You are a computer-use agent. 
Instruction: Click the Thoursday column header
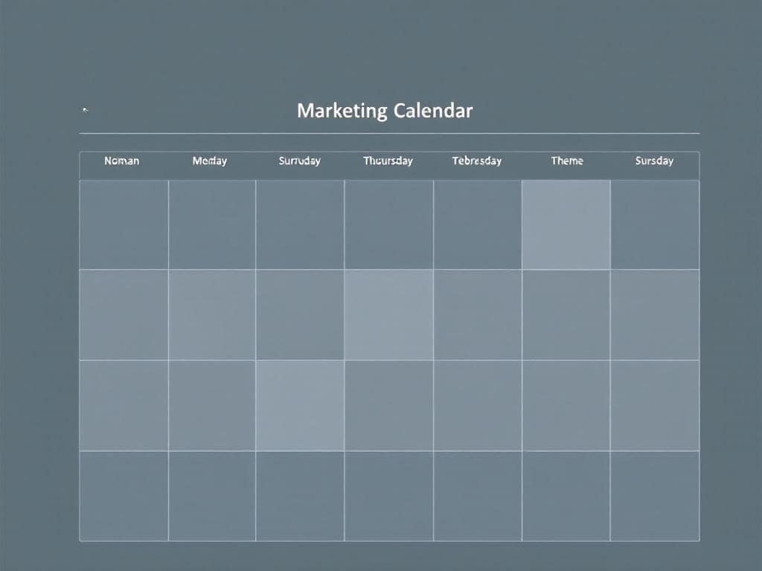pos(388,161)
